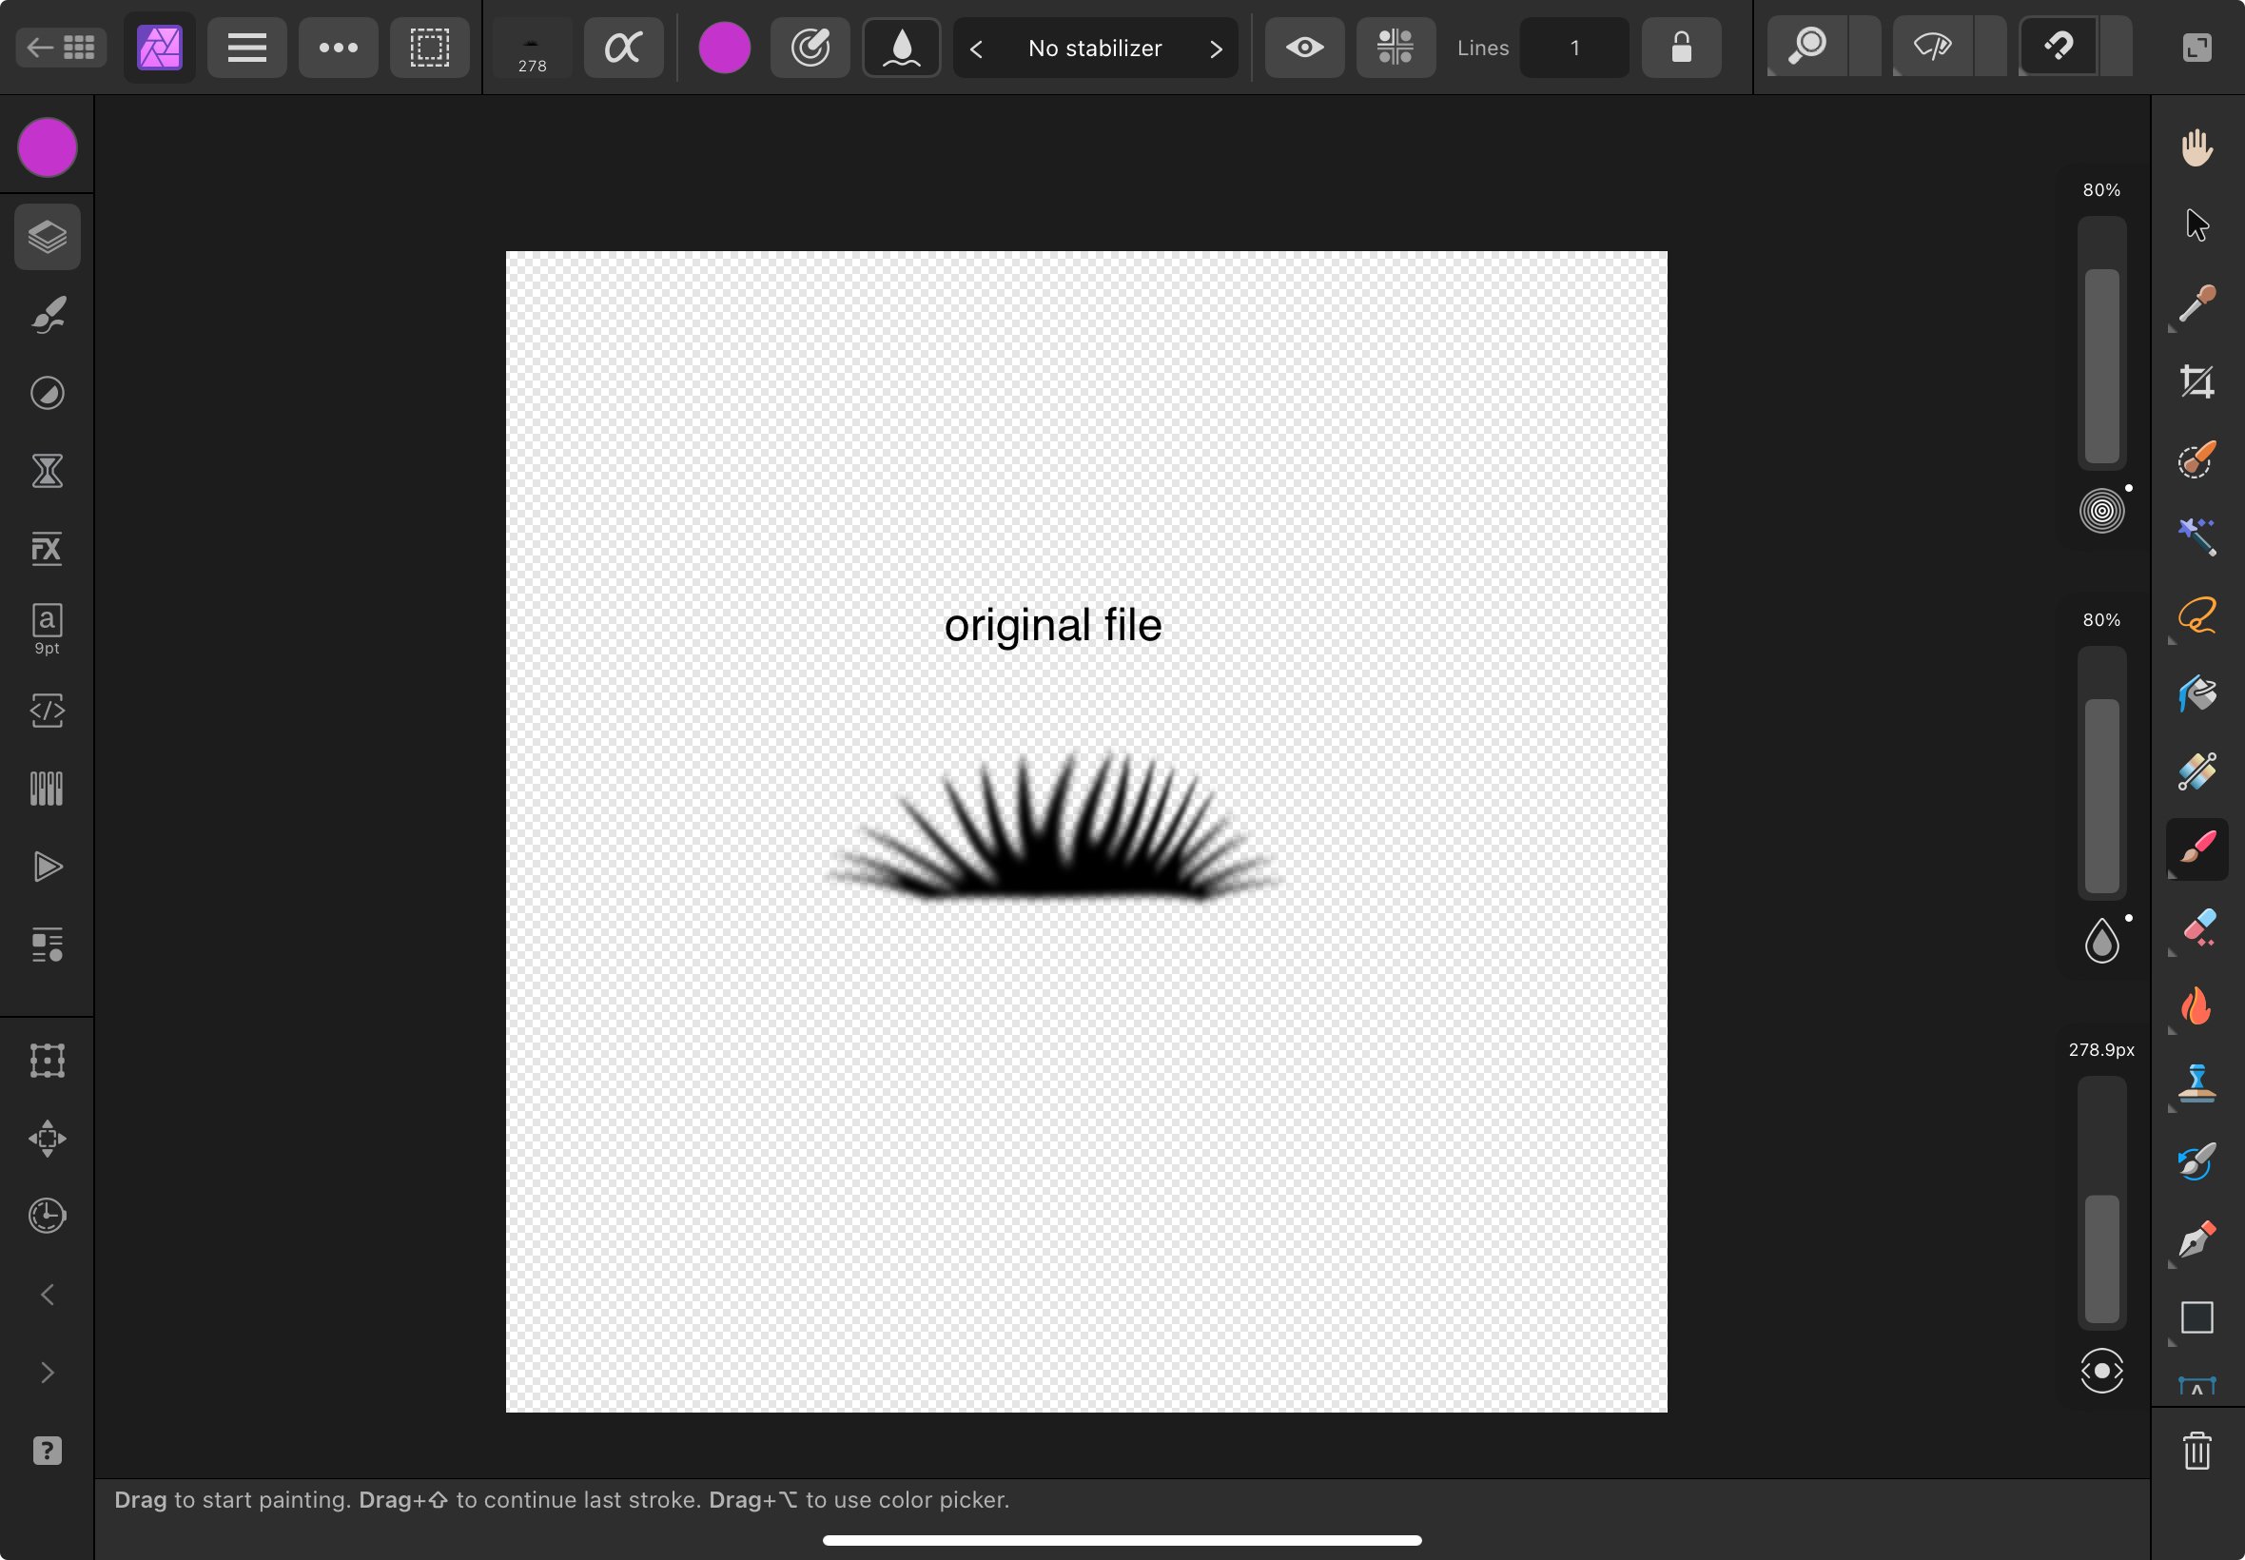Open the hamburger document menu
Screen dimensions: 2245x1560
(247, 47)
